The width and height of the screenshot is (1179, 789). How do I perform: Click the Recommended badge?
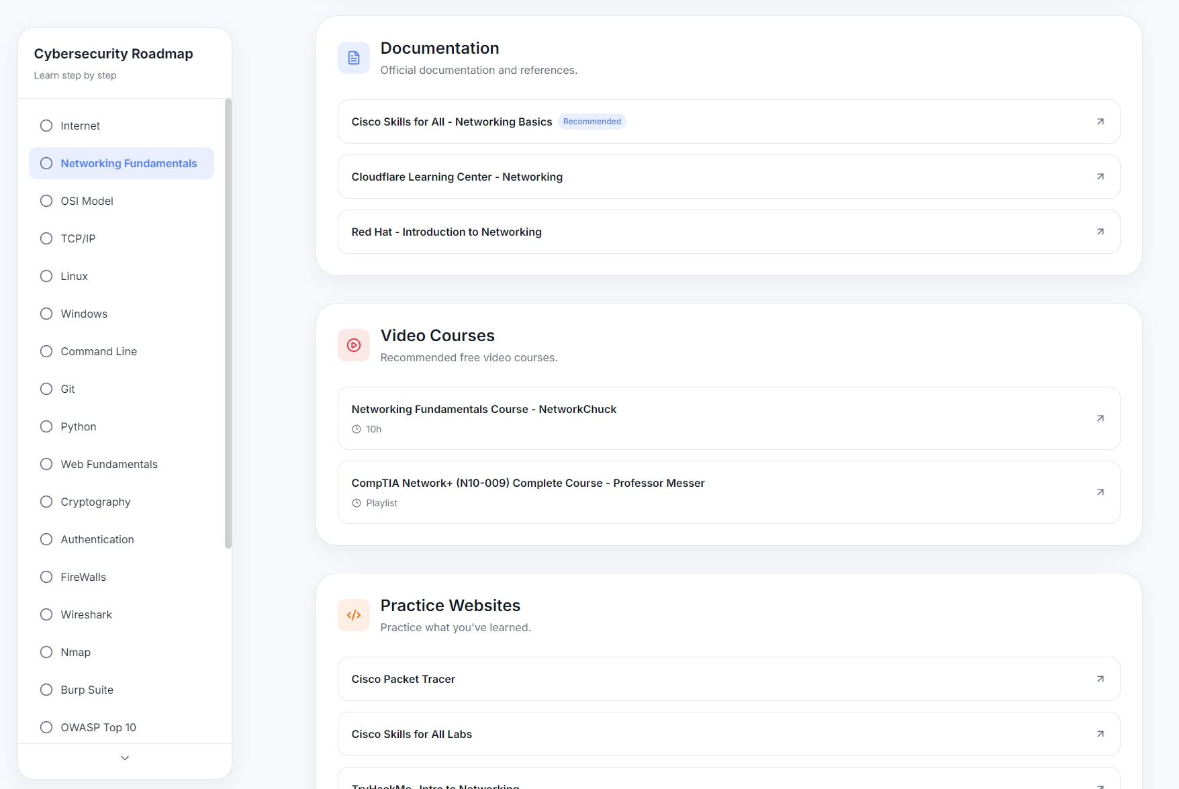point(592,122)
